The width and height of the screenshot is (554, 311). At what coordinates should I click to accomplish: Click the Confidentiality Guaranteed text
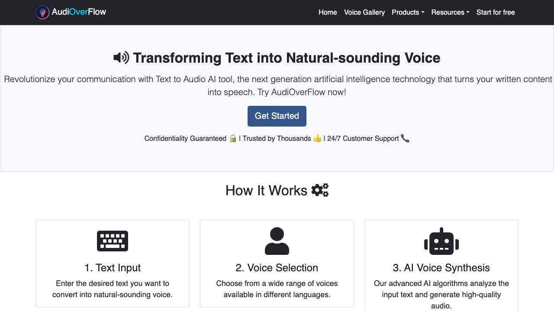(185, 139)
